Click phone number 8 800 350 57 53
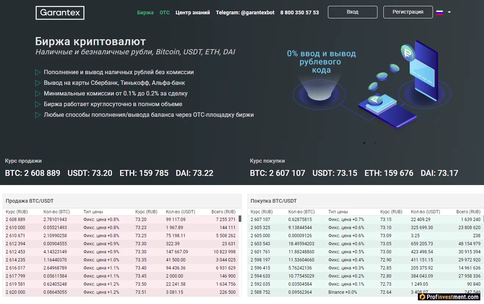This screenshot has height=304, width=484. [x=300, y=12]
